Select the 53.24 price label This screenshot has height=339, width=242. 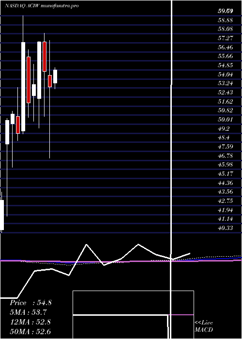point(226,83)
